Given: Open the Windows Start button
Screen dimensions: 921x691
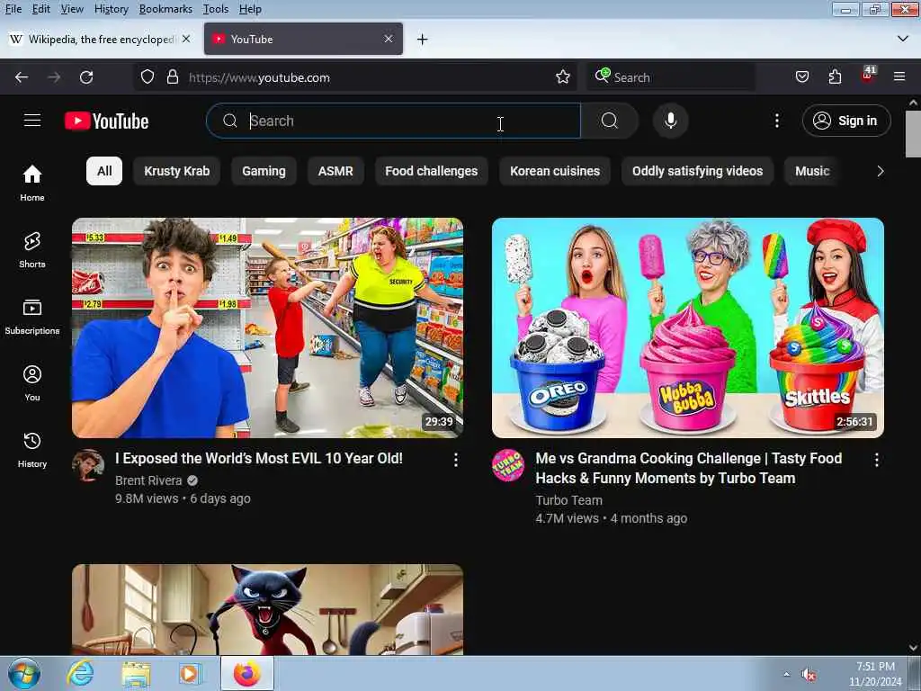Looking at the screenshot, I should pos(24,674).
